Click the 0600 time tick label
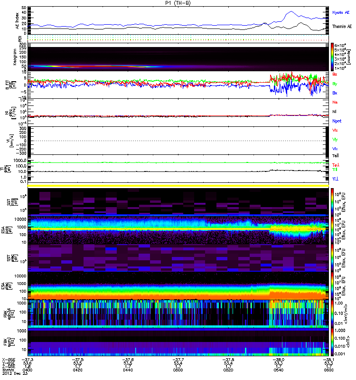Viewport: 356px width, 380px height. pos(328,370)
